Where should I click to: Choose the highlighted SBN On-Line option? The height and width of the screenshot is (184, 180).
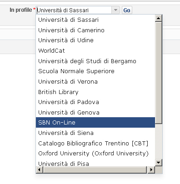pyautogui.click(x=95, y=122)
